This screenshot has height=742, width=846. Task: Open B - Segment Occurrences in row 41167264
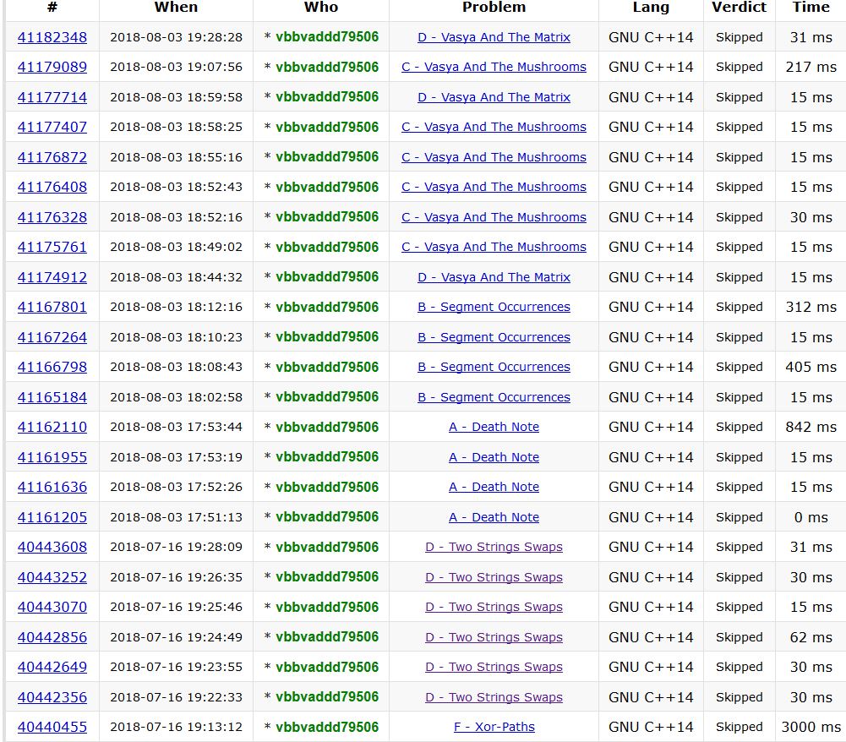pos(494,336)
